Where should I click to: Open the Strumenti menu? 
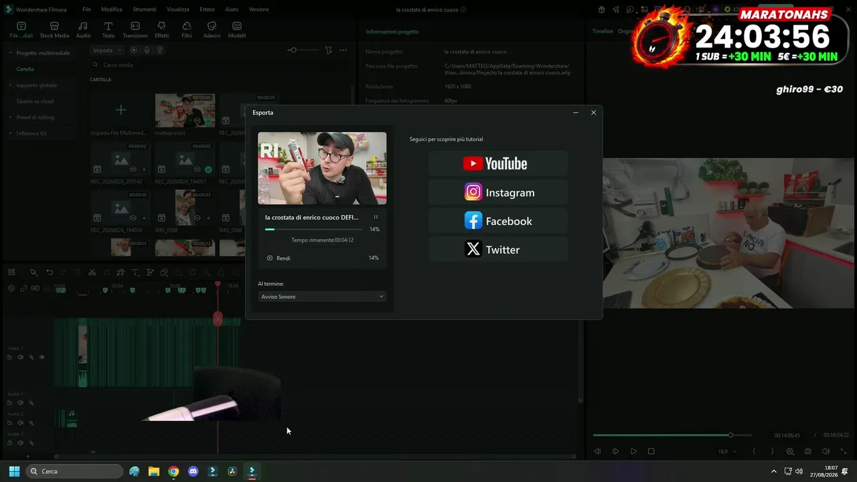coord(144,9)
